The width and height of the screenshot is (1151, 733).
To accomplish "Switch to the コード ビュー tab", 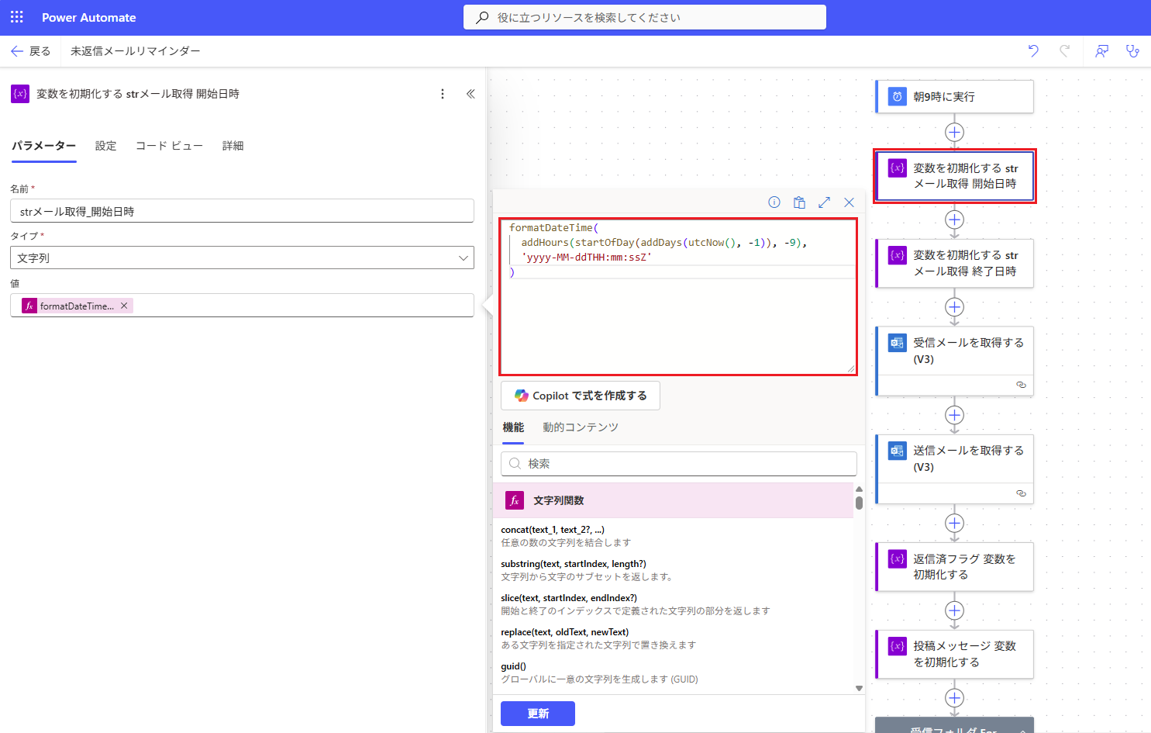I will (x=169, y=146).
